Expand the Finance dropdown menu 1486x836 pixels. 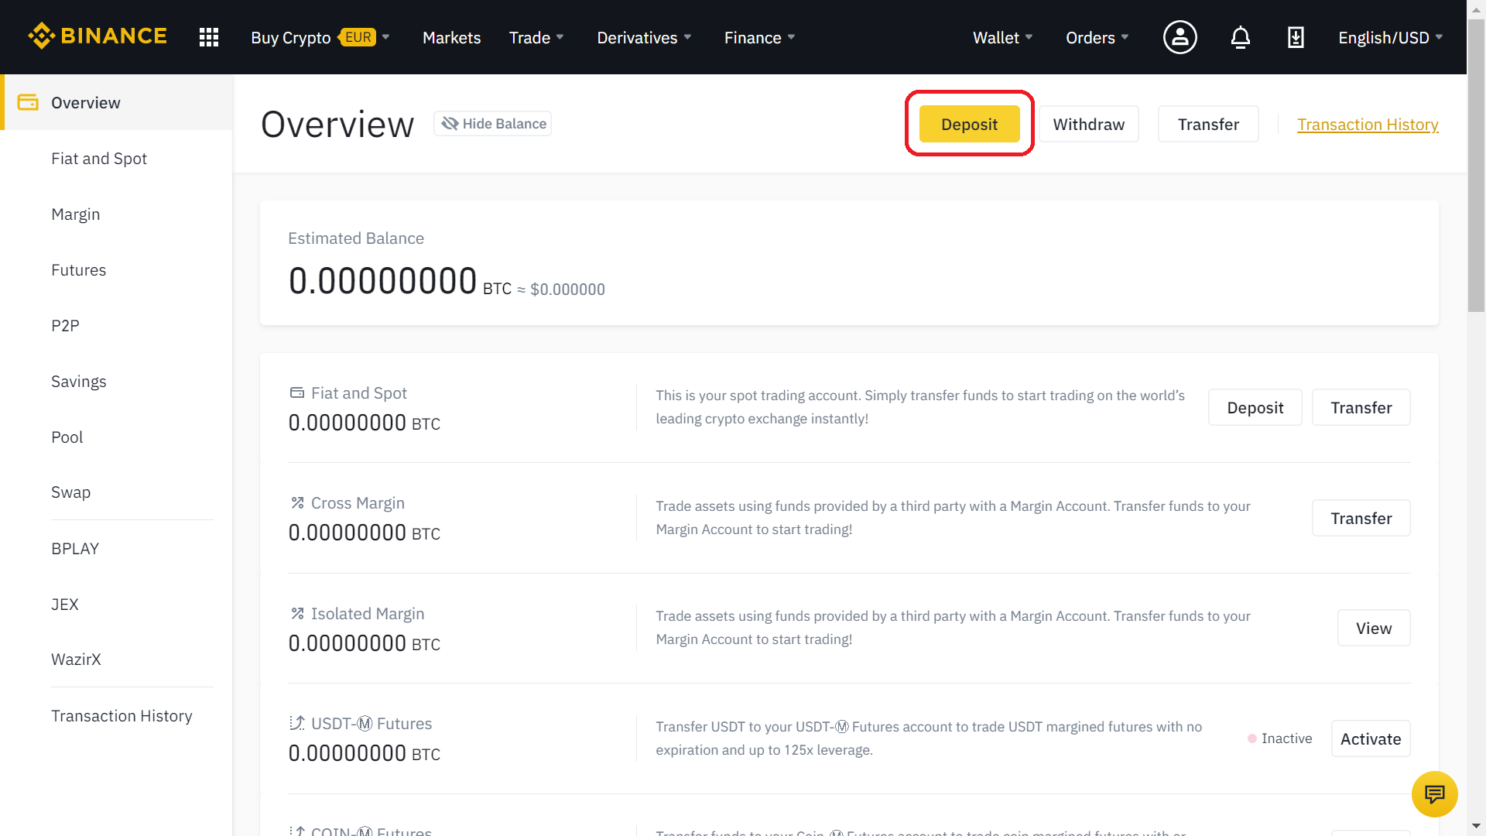759,37
